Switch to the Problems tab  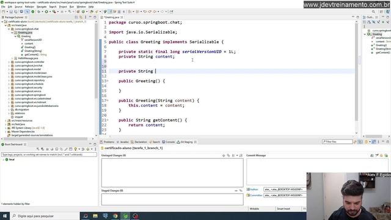pos(108,142)
